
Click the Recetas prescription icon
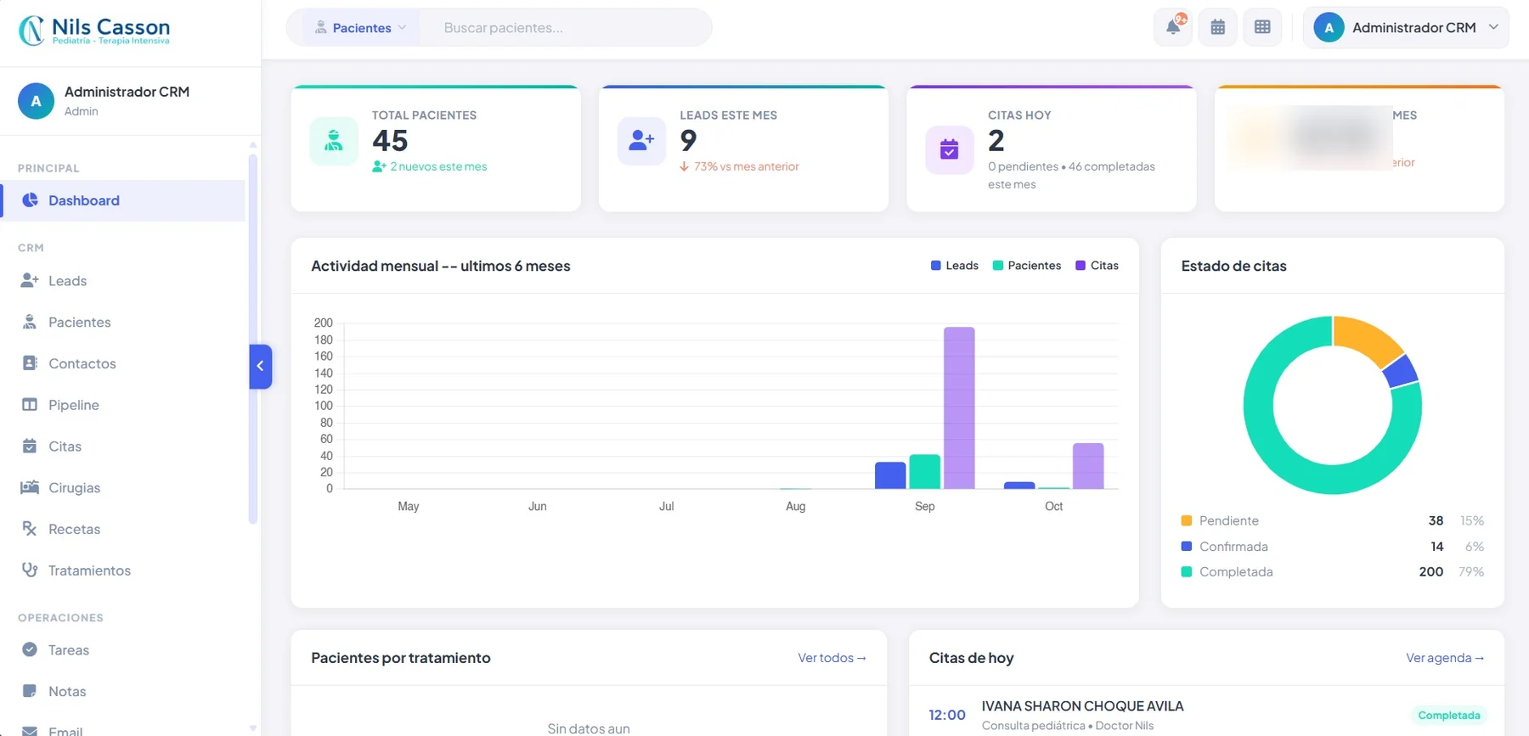coord(30,528)
